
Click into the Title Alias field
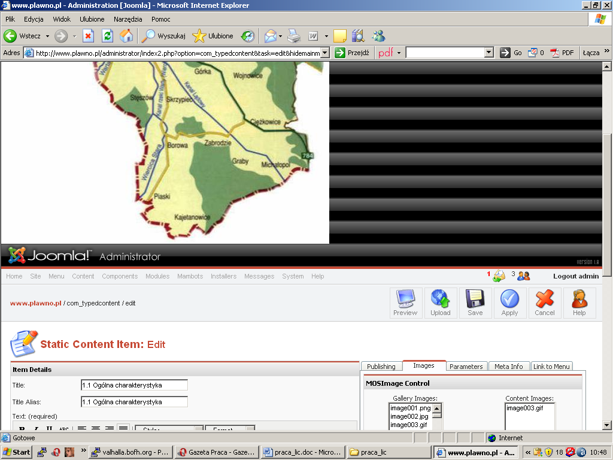[x=134, y=402]
